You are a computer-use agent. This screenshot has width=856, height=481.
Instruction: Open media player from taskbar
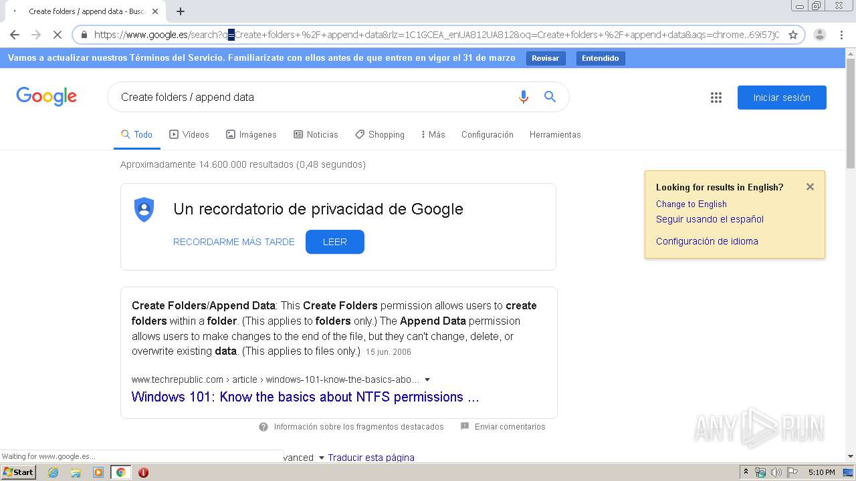point(98,472)
